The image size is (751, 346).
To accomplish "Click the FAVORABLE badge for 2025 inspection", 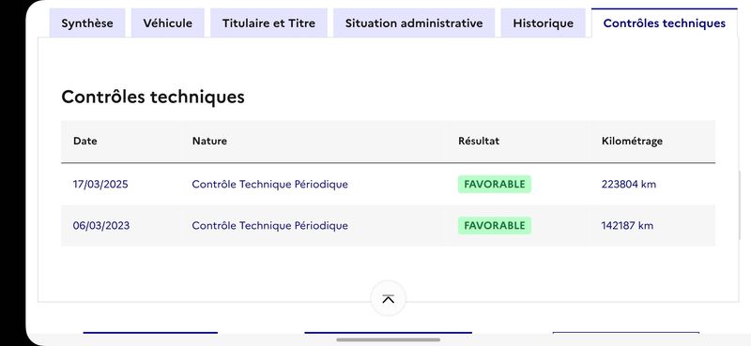I will (495, 184).
